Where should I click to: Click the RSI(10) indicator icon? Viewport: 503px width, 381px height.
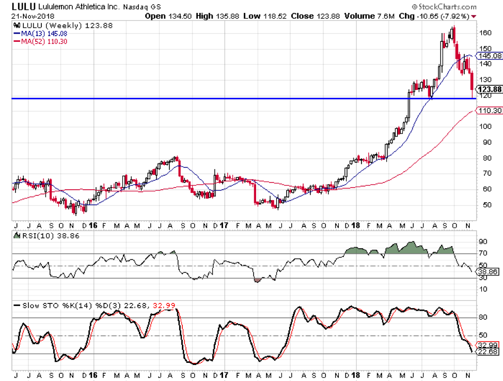tap(17, 236)
